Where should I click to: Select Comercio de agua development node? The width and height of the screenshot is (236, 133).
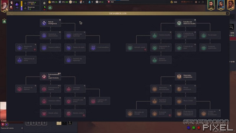[x=186, y=47]
